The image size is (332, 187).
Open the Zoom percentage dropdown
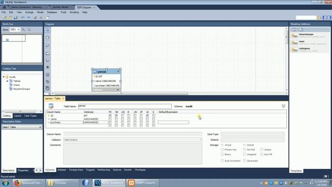(19, 30)
